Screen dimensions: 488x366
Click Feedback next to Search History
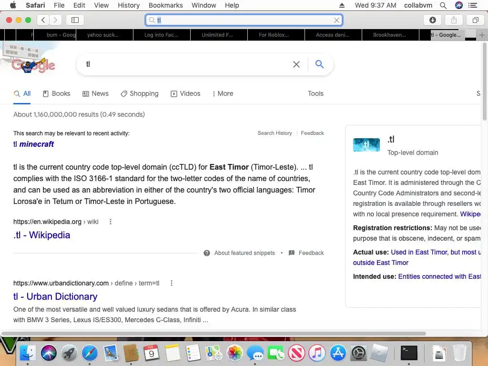pos(312,133)
